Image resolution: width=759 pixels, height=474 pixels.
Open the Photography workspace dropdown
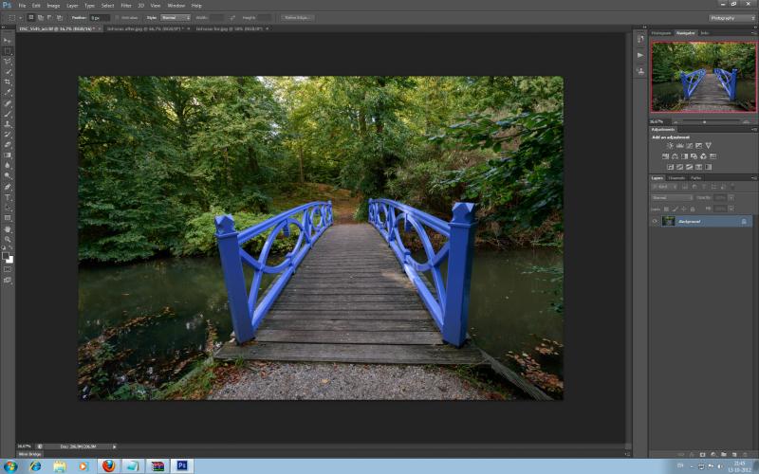pos(732,18)
